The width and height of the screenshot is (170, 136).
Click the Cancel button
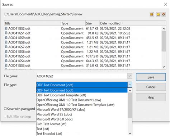point(151,87)
